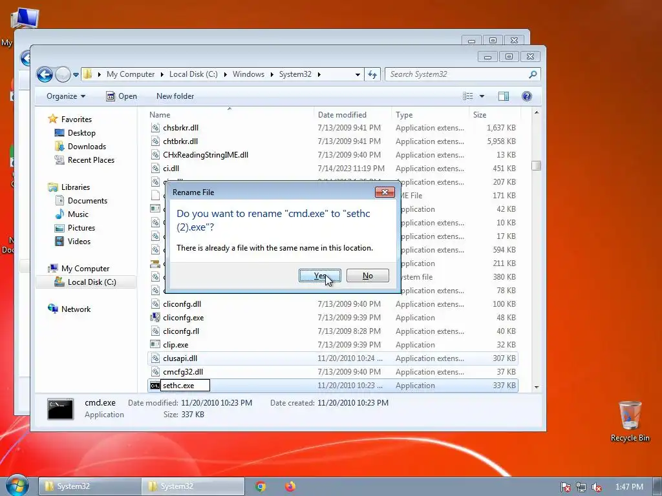
Task: Click the Refresh button beside address bar
Action: tap(372, 74)
